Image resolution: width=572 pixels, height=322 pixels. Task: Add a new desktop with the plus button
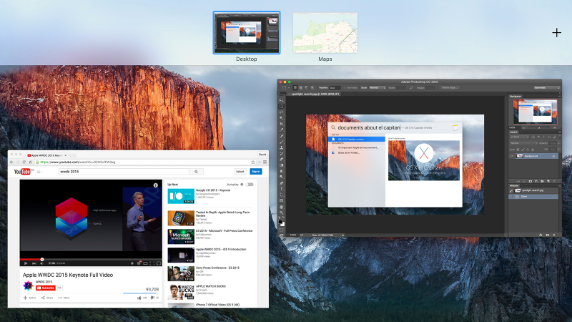(557, 33)
